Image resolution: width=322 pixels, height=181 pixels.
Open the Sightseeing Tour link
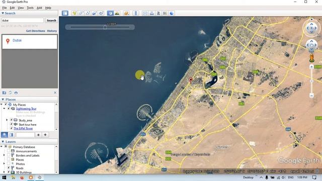pos(26,109)
